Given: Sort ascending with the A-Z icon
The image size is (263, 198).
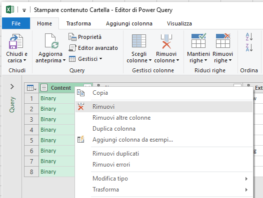Looking at the screenshot, I should coord(249,36).
